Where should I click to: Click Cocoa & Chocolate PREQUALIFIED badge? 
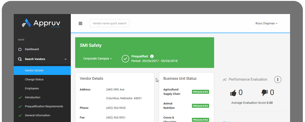click(200, 120)
